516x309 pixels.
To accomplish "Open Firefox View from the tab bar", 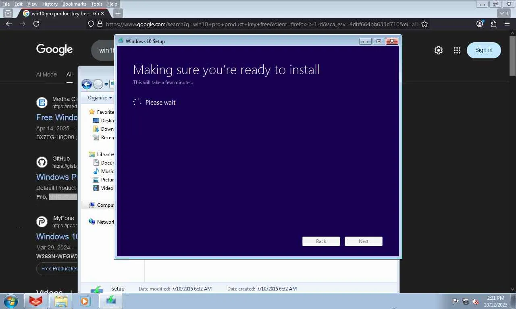I will (x=8, y=13).
